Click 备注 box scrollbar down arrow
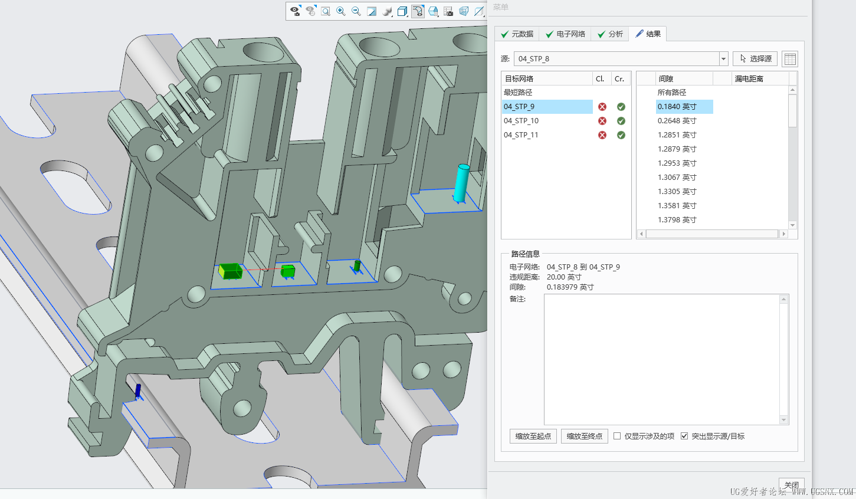Viewport: 856px width, 499px height. [784, 420]
